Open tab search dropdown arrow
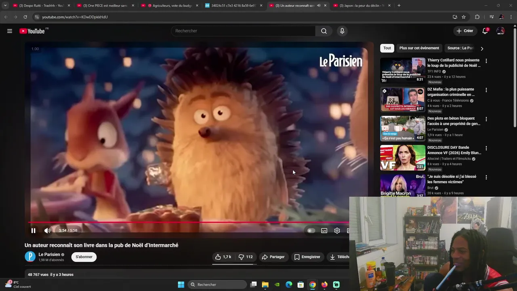Screen dimensions: 517x291 (5, 6)
